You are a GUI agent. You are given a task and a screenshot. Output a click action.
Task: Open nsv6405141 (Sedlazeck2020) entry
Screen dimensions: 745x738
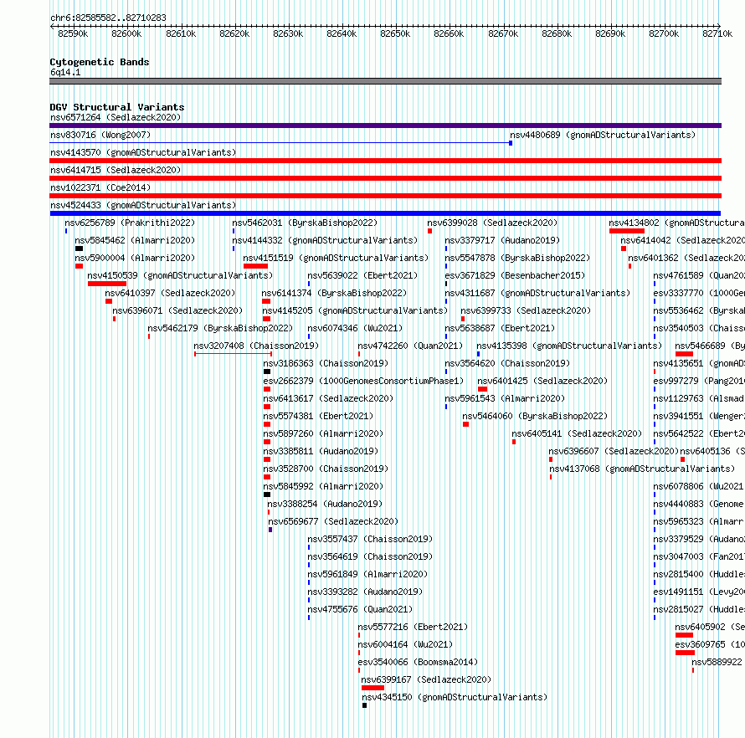point(577,433)
